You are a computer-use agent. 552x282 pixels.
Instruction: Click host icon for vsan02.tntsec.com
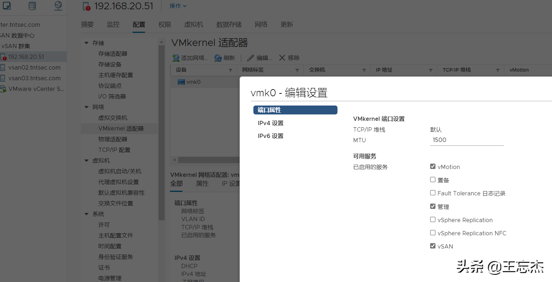pos(3,67)
